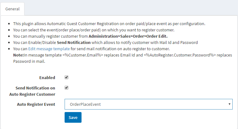Click the "Enabled" field label
238x129 pixels.
47,78
